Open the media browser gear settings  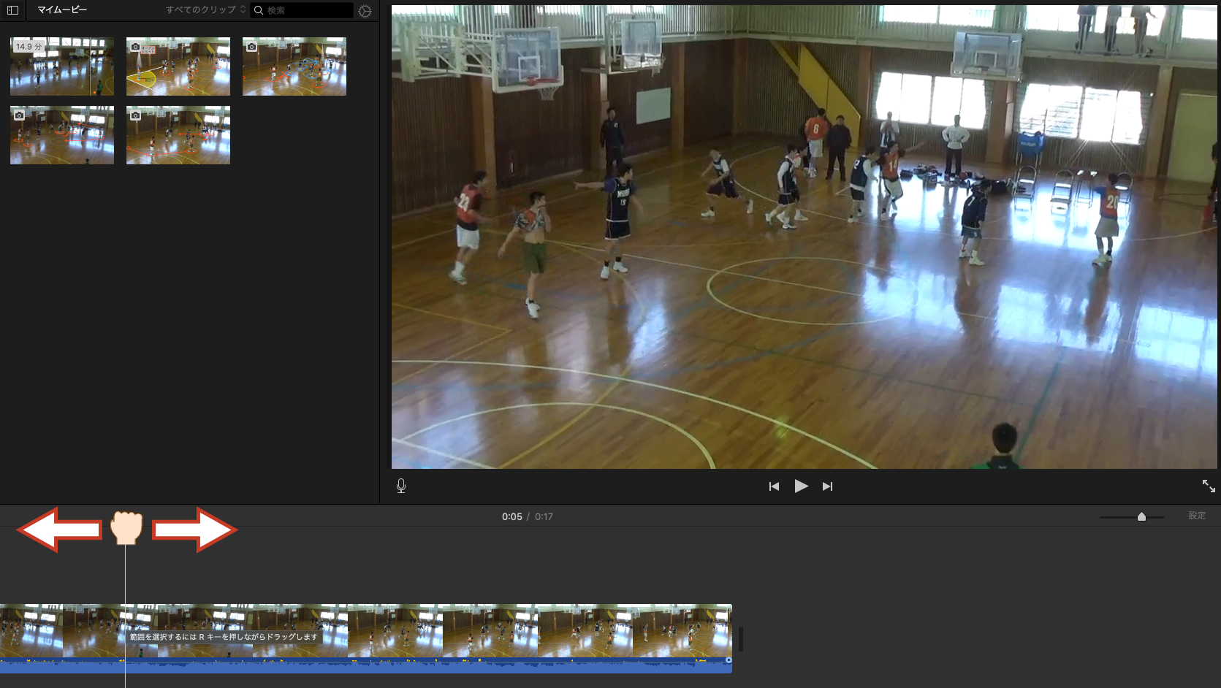[365, 11]
